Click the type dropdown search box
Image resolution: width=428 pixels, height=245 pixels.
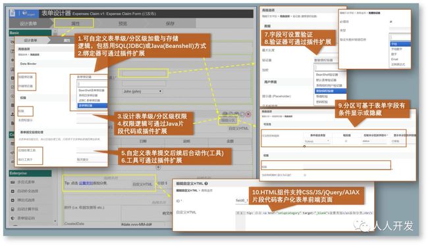pos(400,37)
